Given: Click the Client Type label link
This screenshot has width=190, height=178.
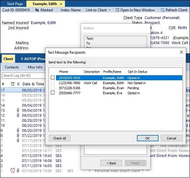Looking at the screenshot, I should (133, 18).
